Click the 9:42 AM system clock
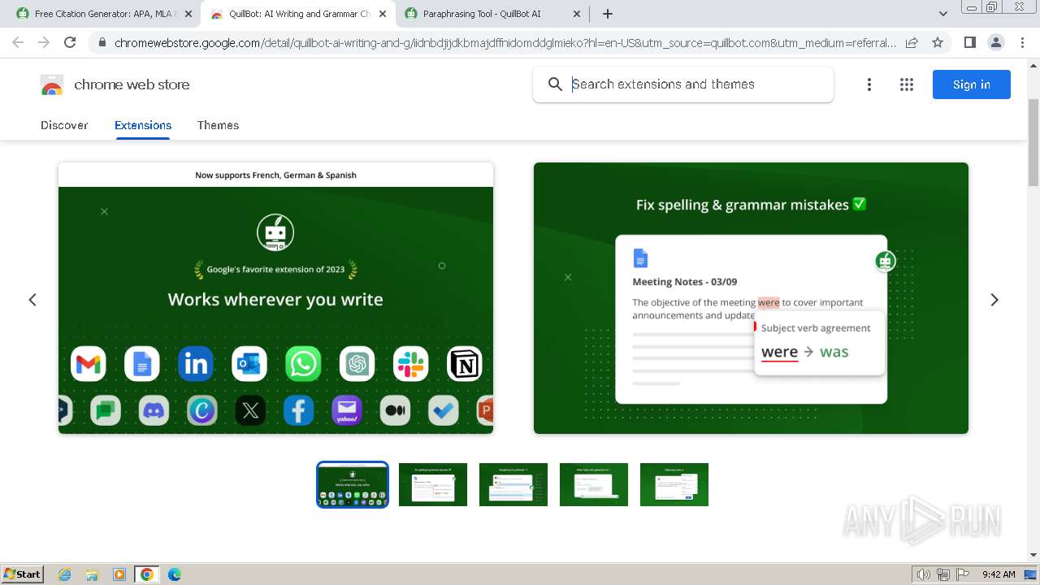Viewport: 1040px width, 585px height. (999, 574)
